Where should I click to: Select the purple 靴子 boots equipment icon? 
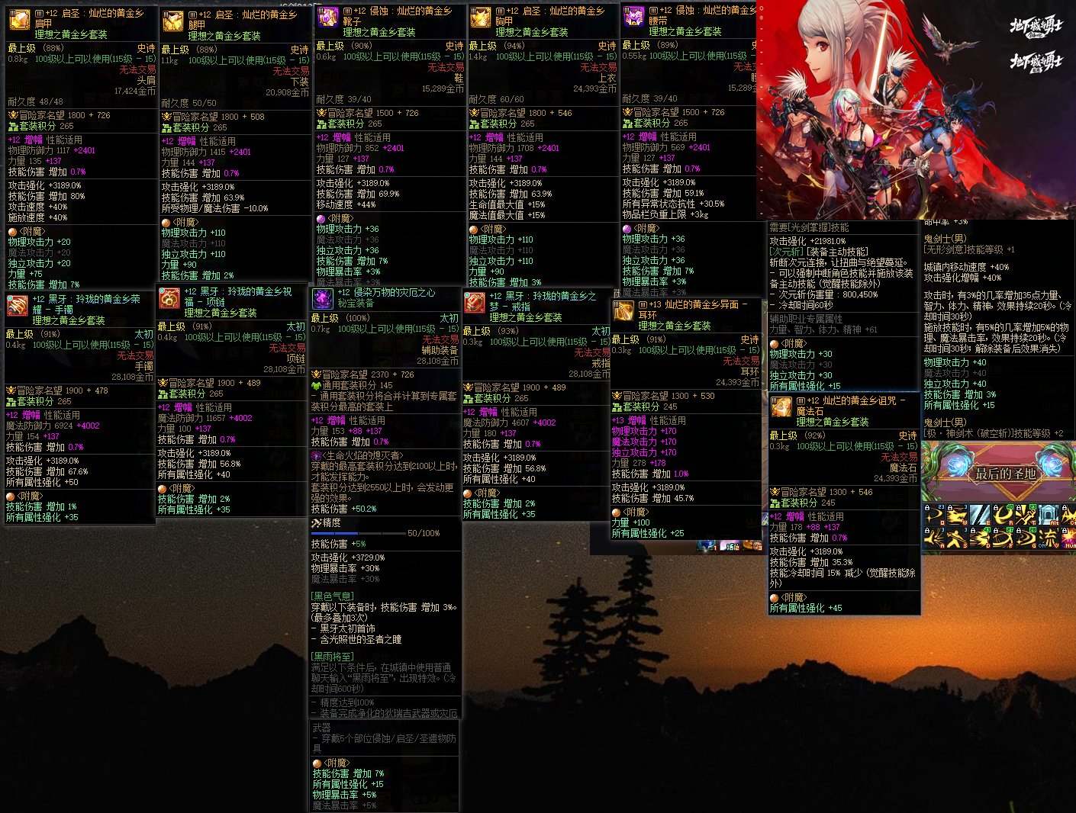click(328, 18)
